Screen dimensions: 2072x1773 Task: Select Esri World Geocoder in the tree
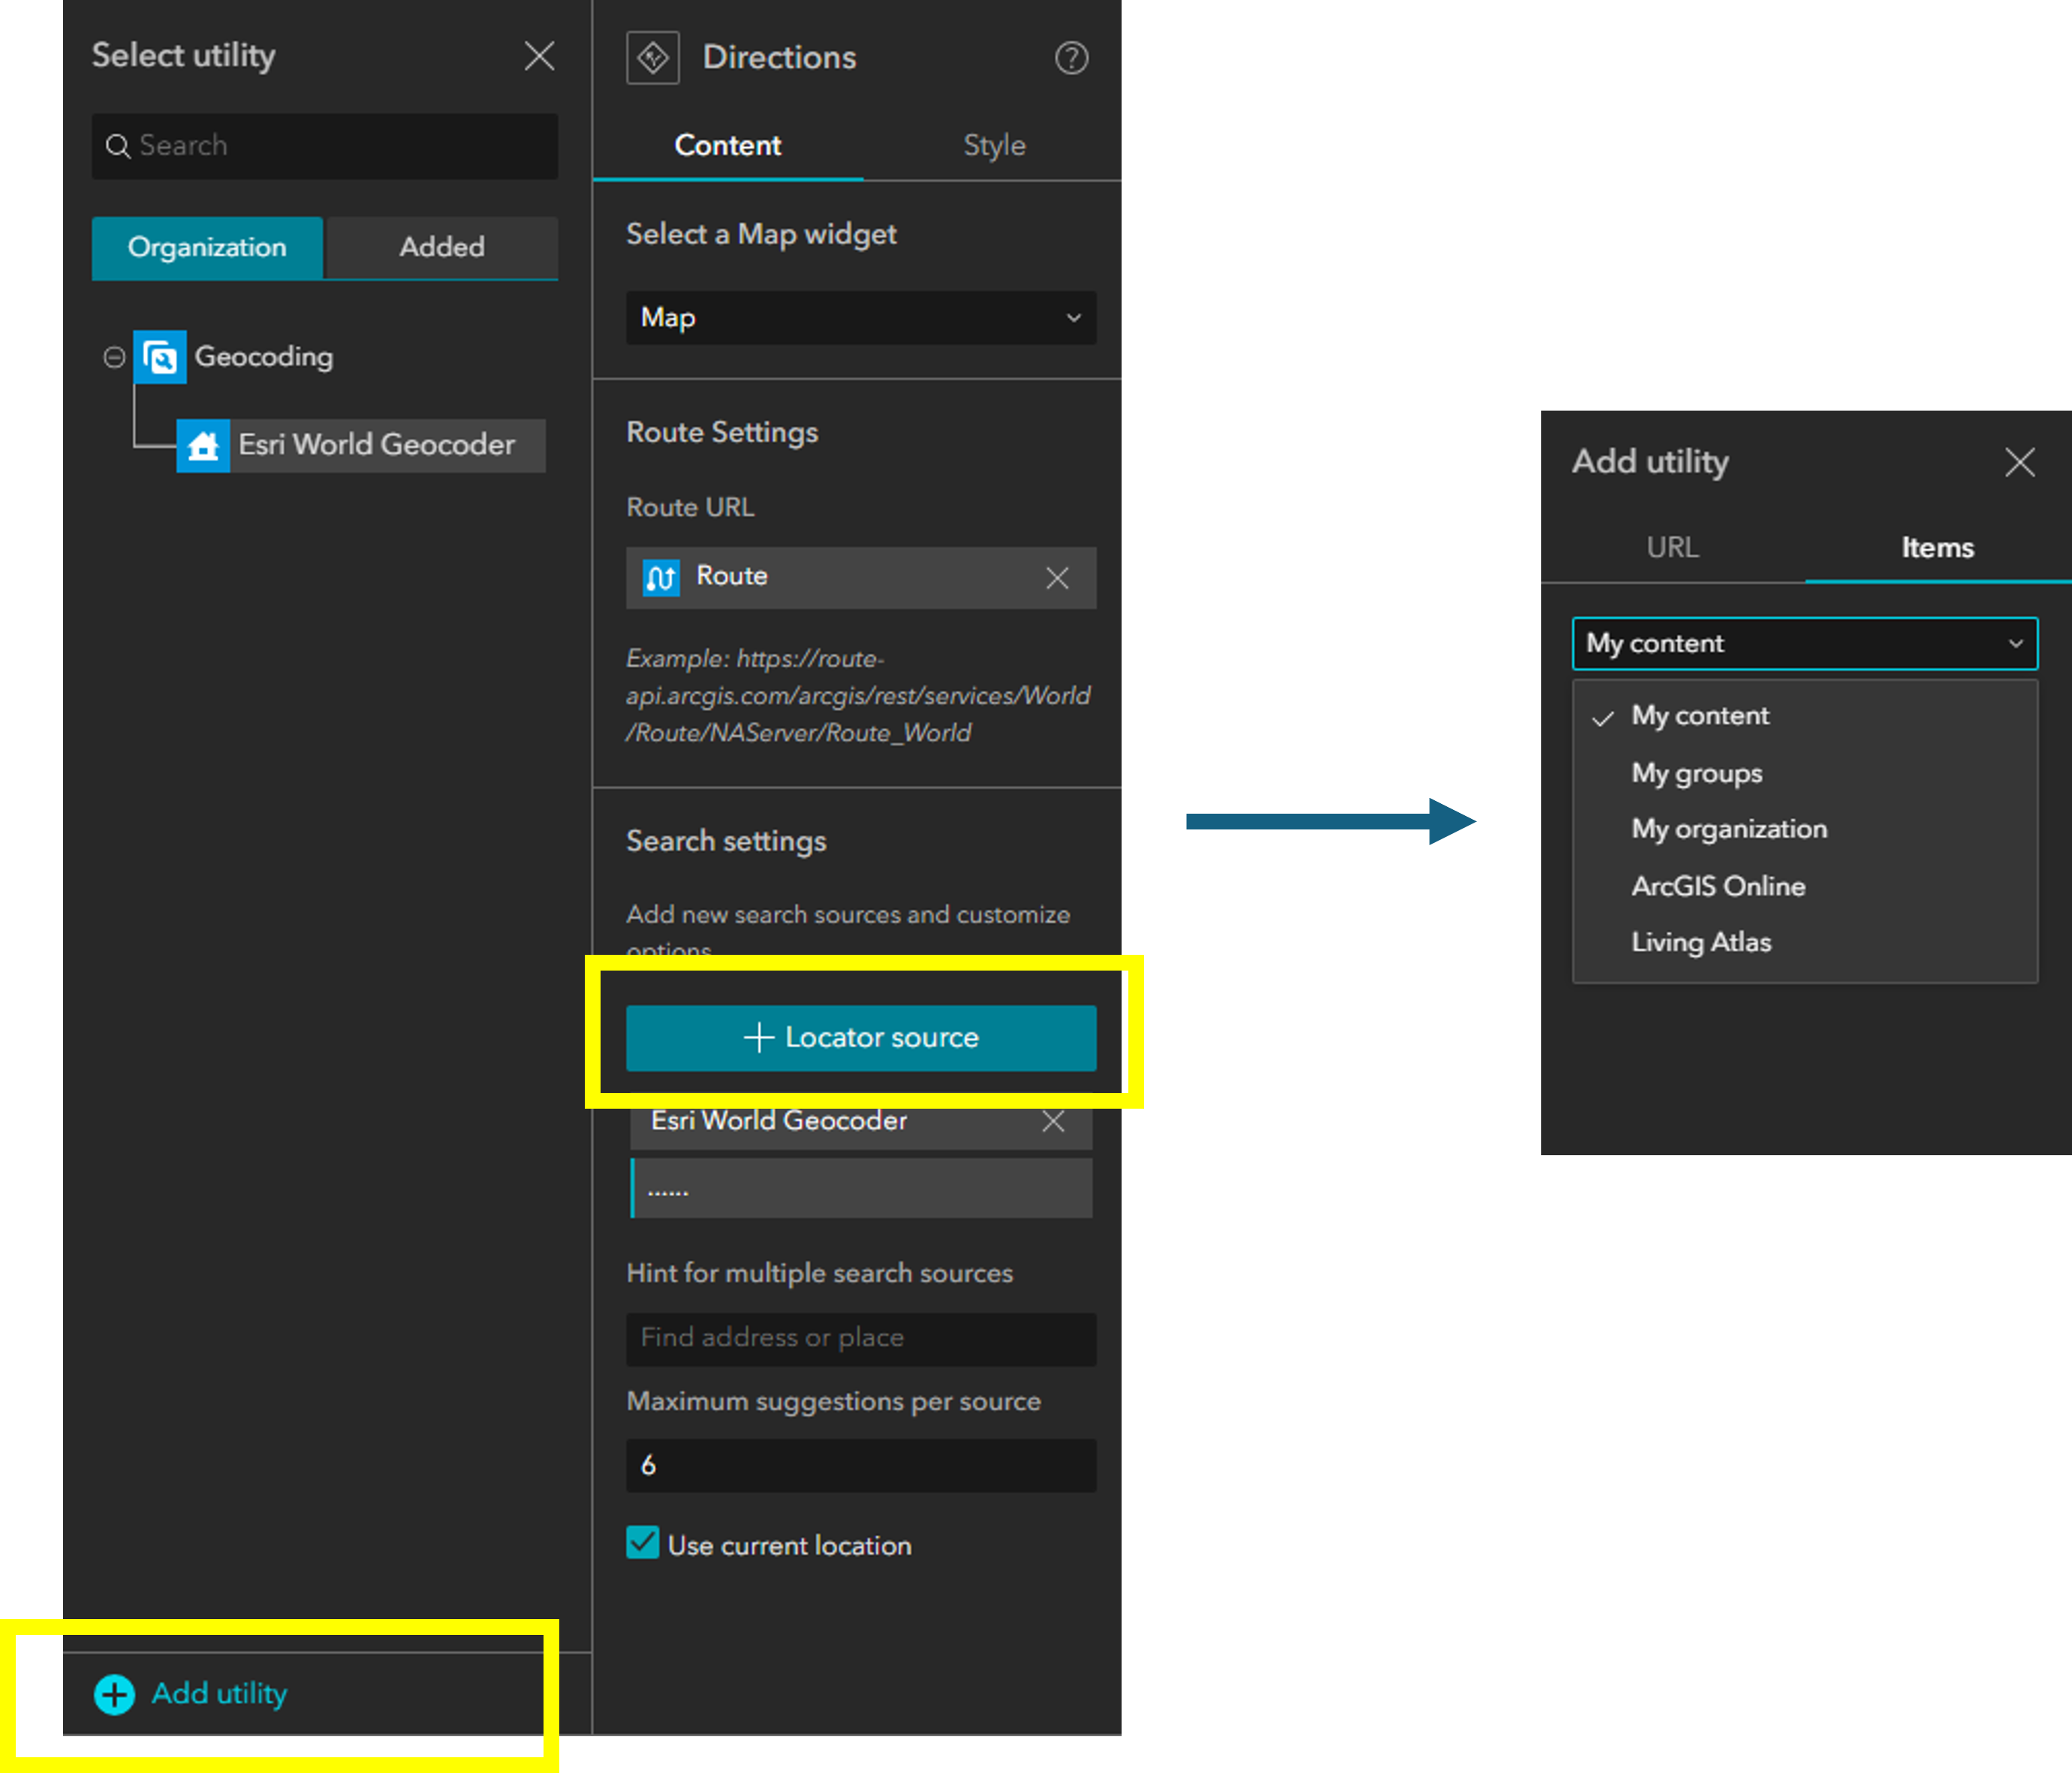[x=361, y=445]
